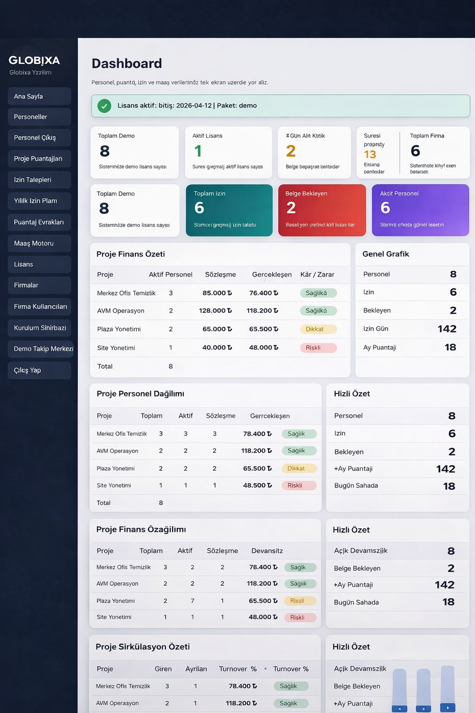Image resolution: width=475 pixels, height=713 pixels.
Task: Click the Dikkat badge in Proje Finans Özeti
Action: point(318,329)
